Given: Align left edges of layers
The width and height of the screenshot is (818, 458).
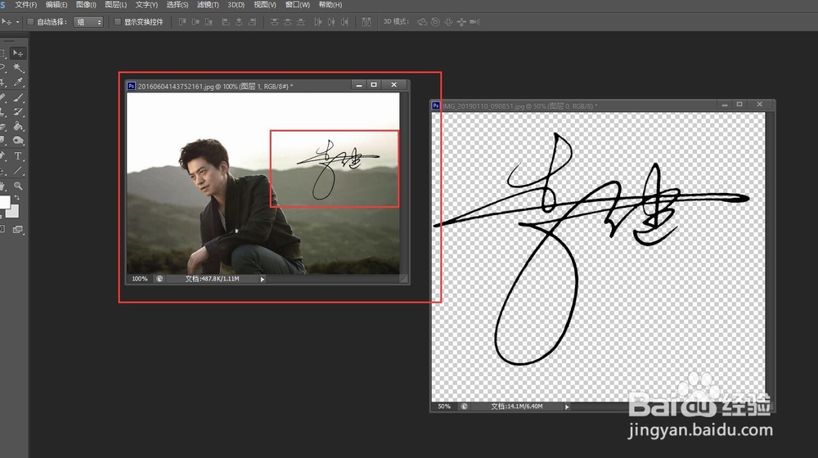Looking at the screenshot, I should tap(226, 22).
